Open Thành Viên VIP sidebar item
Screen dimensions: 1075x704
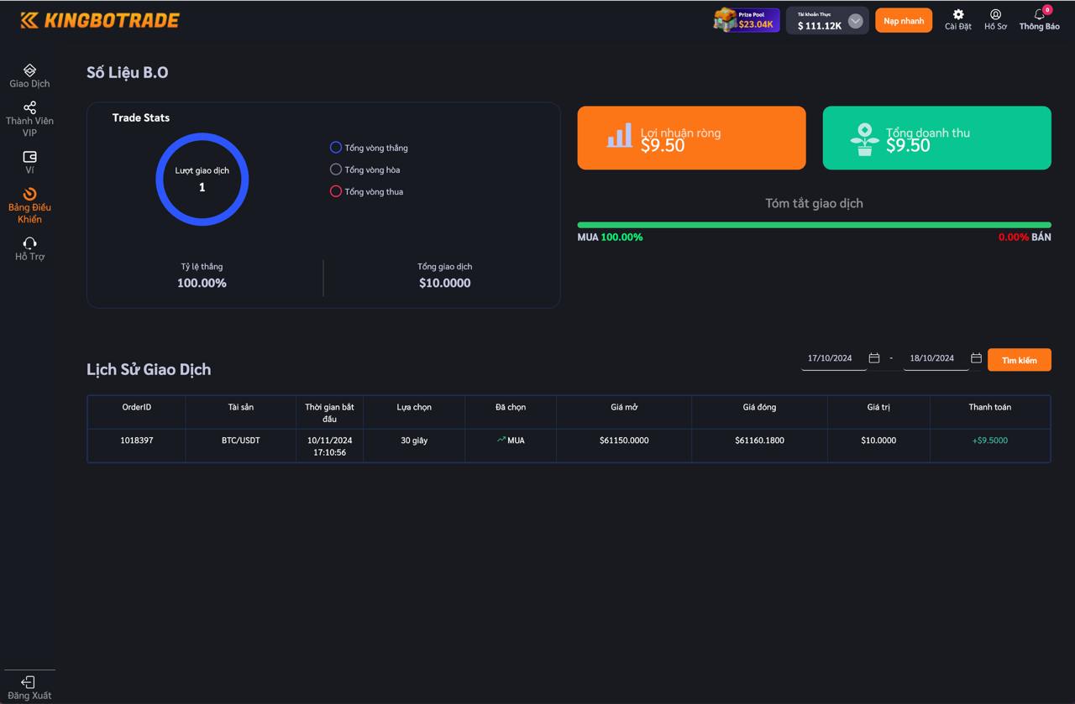pyautogui.click(x=29, y=119)
